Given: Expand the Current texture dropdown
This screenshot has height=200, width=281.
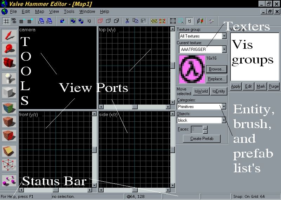Looking at the screenshot, I should point(224,49).
